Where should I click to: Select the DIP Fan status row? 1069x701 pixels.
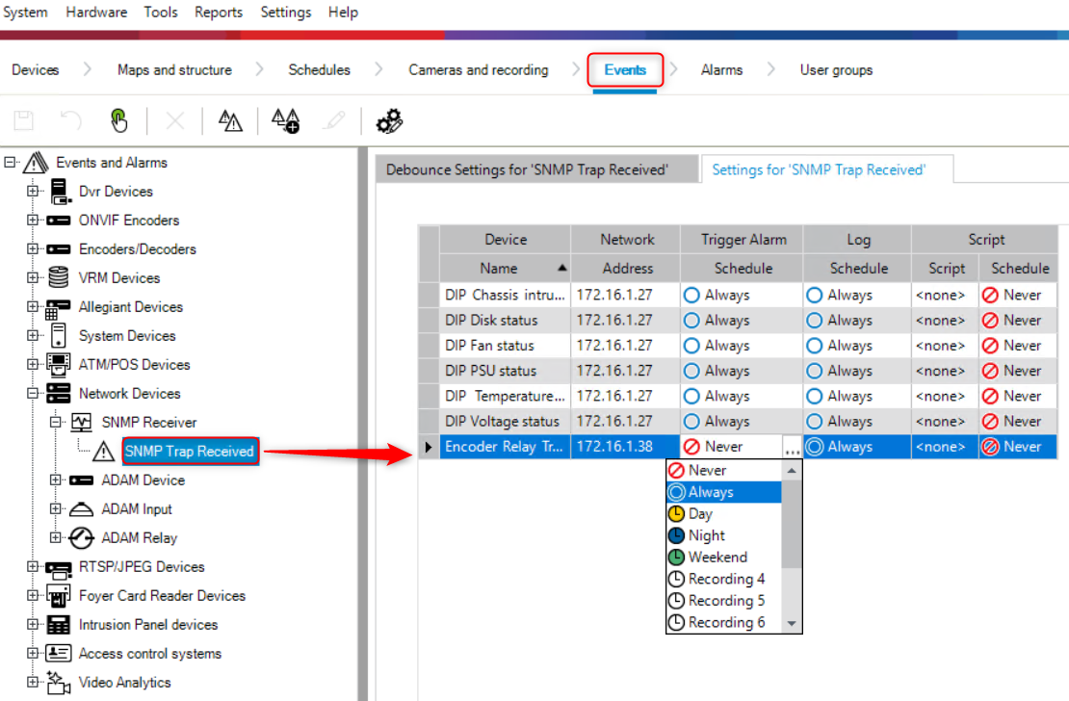point(504,346)
